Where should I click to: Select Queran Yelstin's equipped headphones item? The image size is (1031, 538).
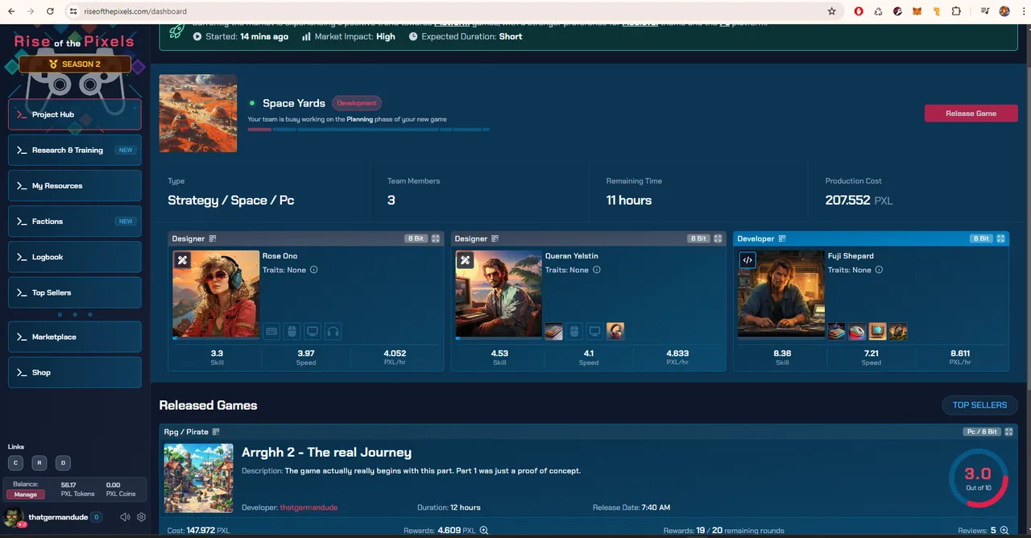click(615, 331)
